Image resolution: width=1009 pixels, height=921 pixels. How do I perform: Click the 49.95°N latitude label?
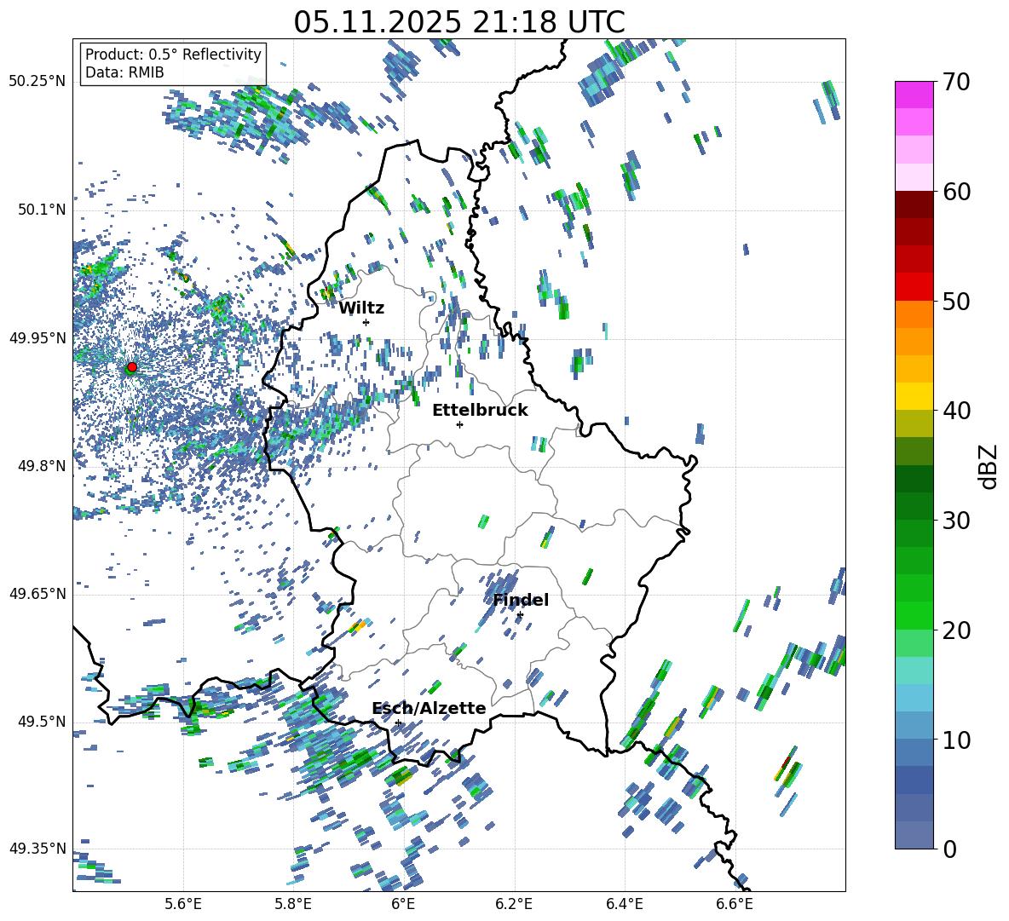click(37, 337)
